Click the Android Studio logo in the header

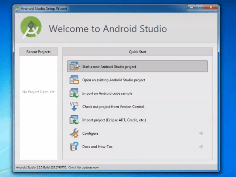point(31,28)
